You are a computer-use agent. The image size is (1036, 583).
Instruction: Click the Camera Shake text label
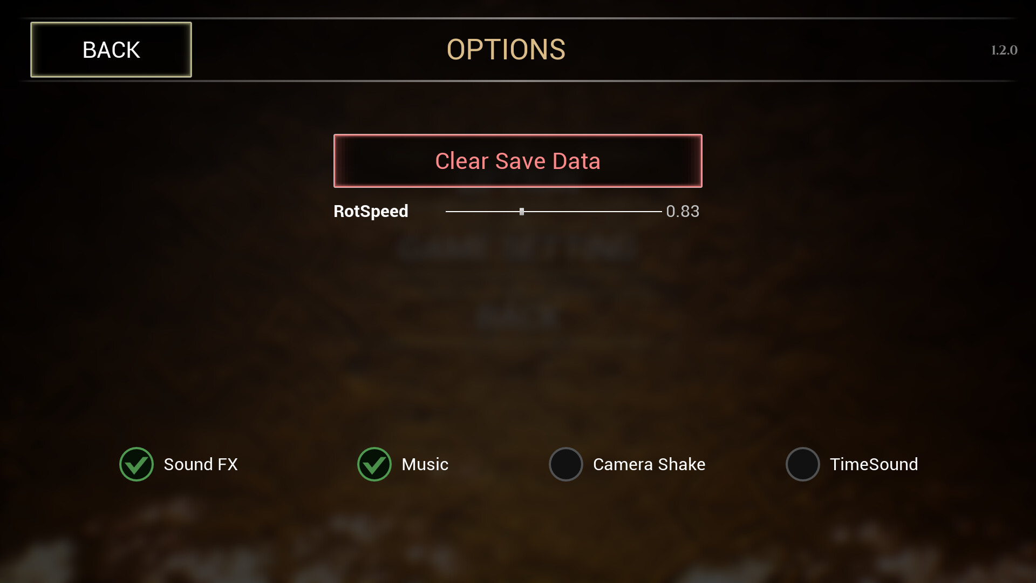click(649, 464)
